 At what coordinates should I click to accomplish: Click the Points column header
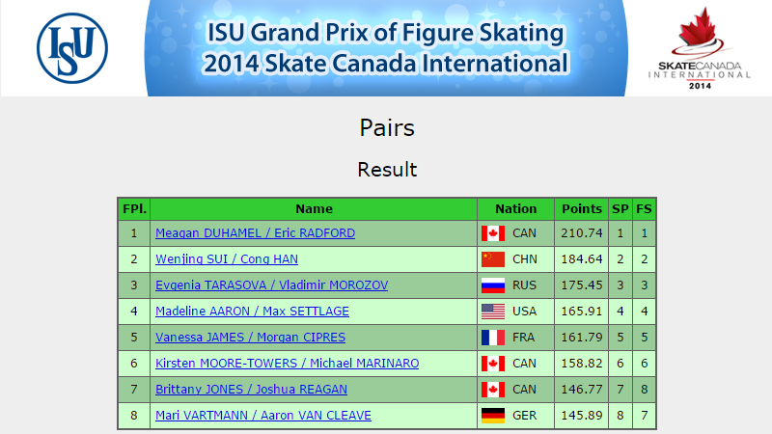pyautogui.click(x=582, y=209)
